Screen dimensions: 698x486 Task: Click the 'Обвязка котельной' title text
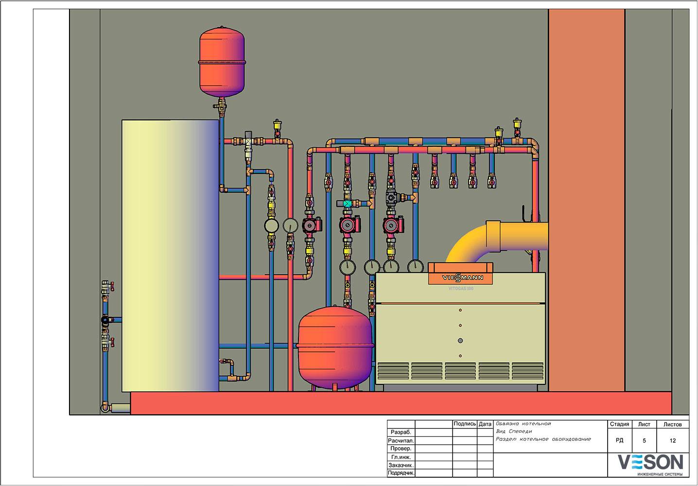pos(523,424)
